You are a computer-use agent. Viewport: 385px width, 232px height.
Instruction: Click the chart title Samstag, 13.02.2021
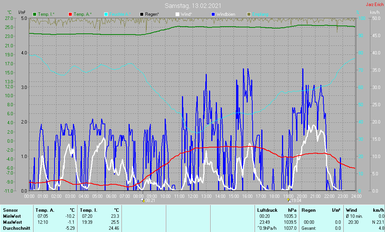(x=193, y=6)
